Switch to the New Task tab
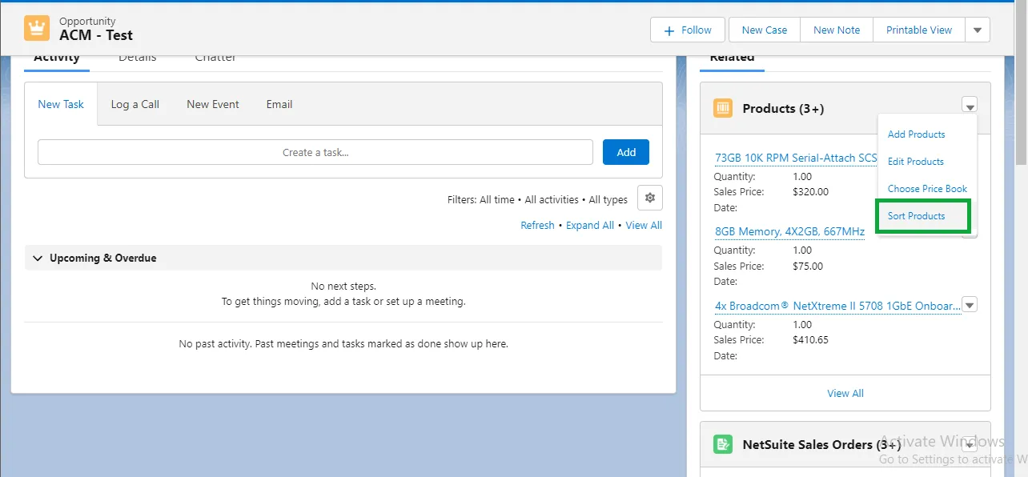This screenshot has width=1028, height=477. pos(61,104)
